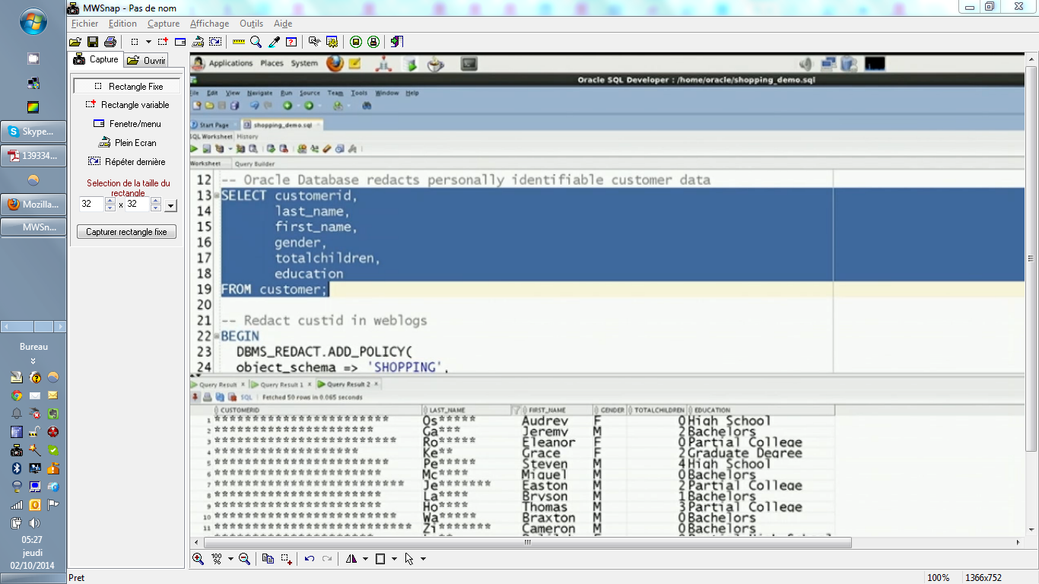Screen dimensions: 1039x584
Task: Open the flip/mirror options dropdown arrow
Action: tap(365, 559)
